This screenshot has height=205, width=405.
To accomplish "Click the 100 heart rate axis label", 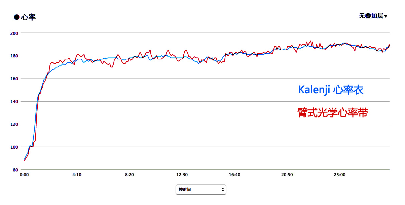I will [14, 147].
